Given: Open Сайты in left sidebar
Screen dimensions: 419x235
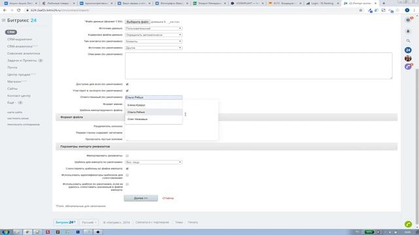Looking at the screenshot, I should coord(12,89).
